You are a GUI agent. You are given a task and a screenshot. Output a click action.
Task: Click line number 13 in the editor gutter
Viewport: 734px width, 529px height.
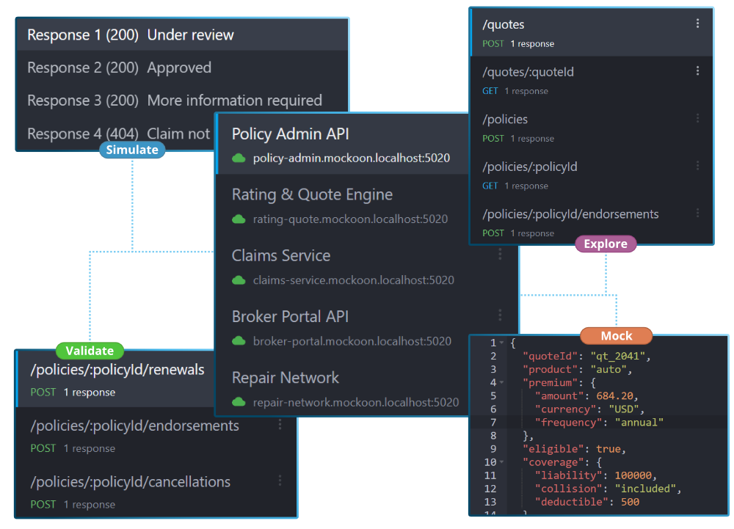tap(490, 502)
